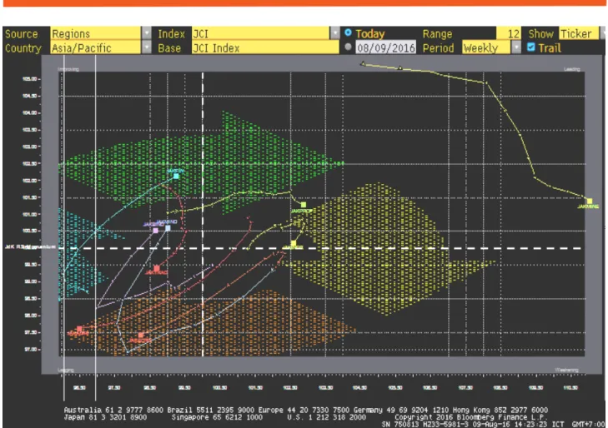The width and height of the screenshot is (608, 428).
Task: Click the Base field containing JCI Index
Action: pyautogui.click(x=265, y=48)
